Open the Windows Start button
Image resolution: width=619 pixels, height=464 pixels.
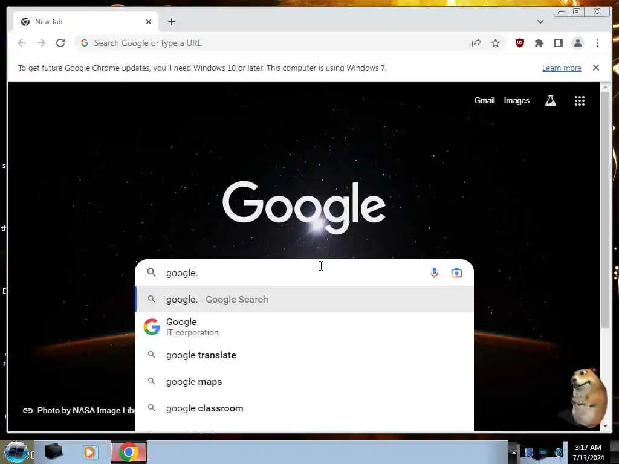pyautogui.click(x=16, y=452)
